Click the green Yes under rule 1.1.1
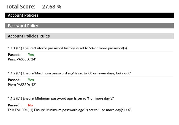Viewport: 179px width, 125px height. (x=31, y=55)
